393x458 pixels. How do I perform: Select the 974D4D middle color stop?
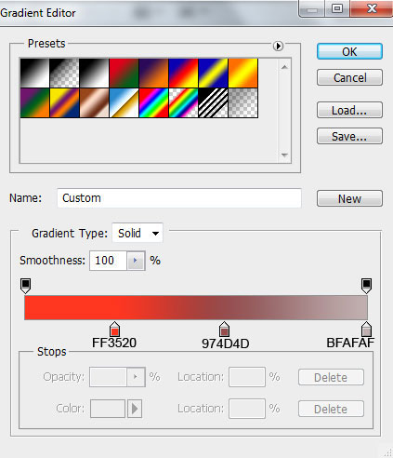[x=224, y=329]
